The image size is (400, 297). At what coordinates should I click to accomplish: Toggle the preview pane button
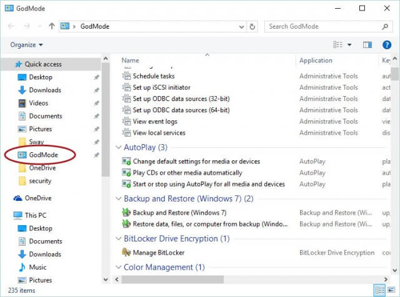pyautogui.click(x=367, y=45)
